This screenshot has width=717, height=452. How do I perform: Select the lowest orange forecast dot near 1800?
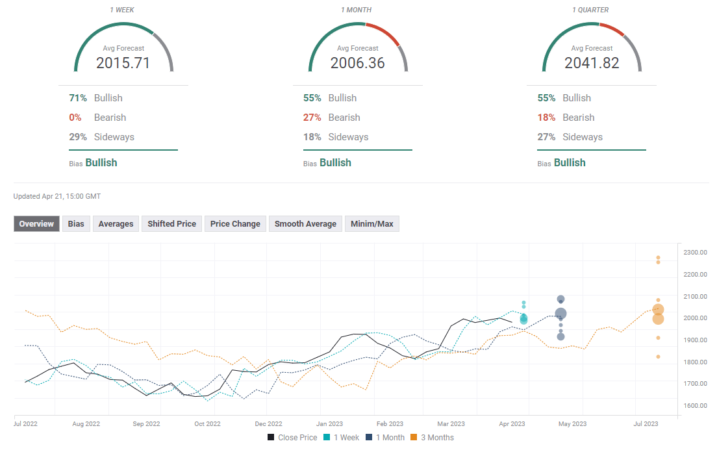click(x=658, y=357)
